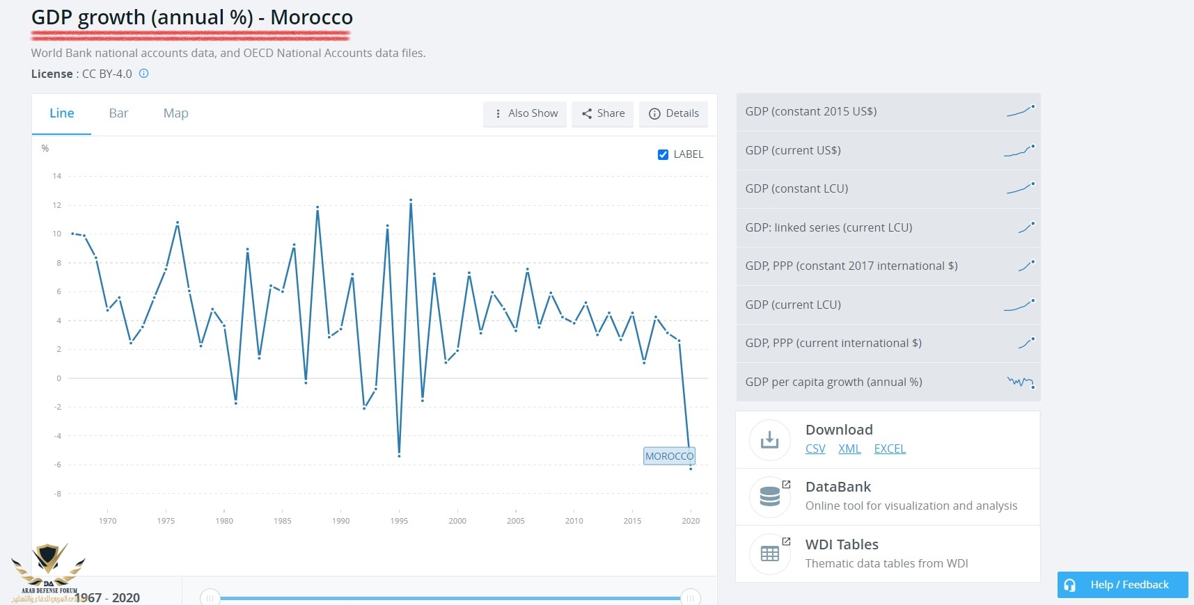Switch to the Map tab
1194x605 pixels.
[175, 113]
